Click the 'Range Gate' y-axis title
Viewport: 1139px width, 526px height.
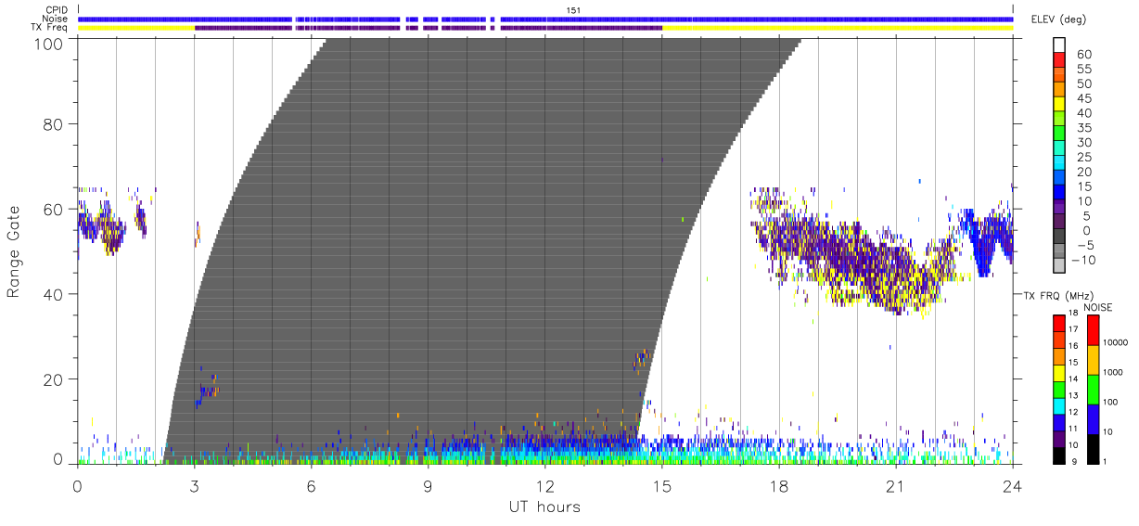click(x=14, y=251)
